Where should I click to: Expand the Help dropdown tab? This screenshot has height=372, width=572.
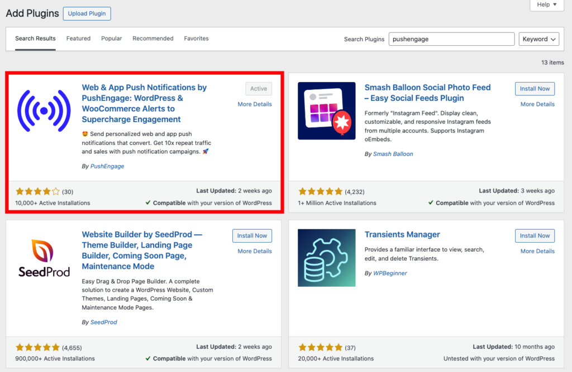click(x=546, y=5)
